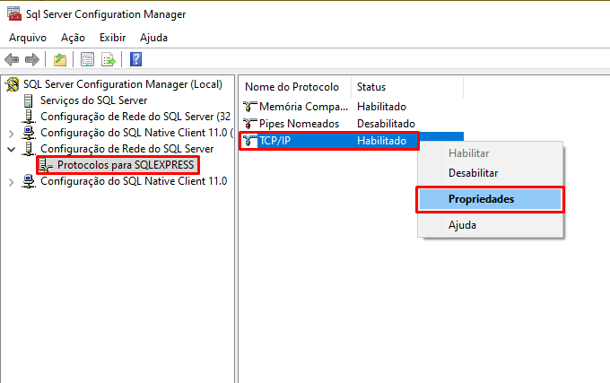
Task: Expand the last Configuração do SQL Native Client 11.0 node
Action: (x=12, y=182)
